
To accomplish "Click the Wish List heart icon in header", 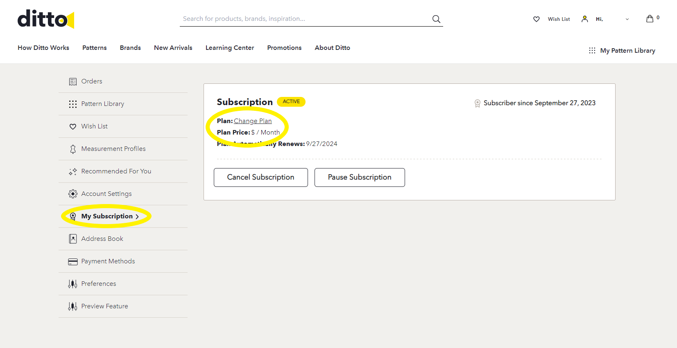I will click(536, 19).
